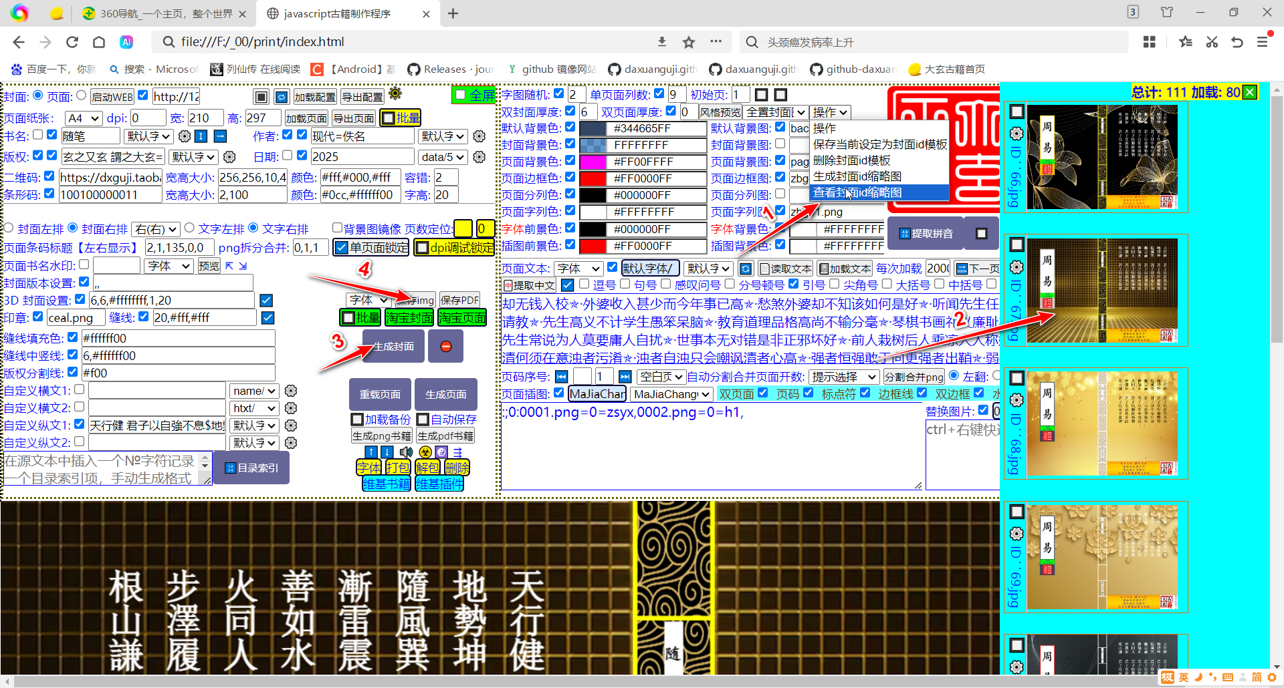
Task: Click the 保存PDF button
Action: tap(459, 299)
